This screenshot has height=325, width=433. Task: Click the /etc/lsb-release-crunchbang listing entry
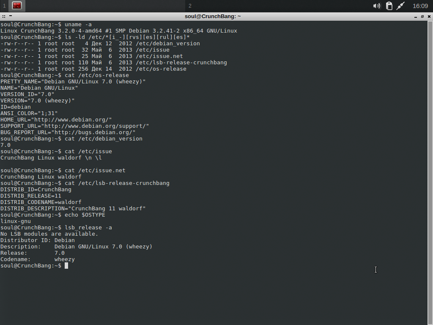click(181, 63)
